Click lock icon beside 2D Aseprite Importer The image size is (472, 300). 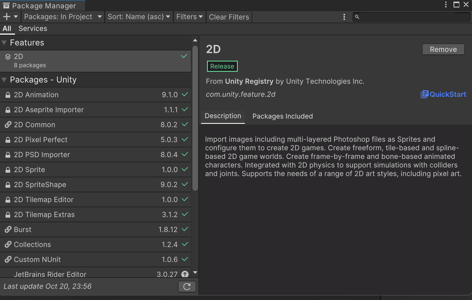(x=8, y=110)
